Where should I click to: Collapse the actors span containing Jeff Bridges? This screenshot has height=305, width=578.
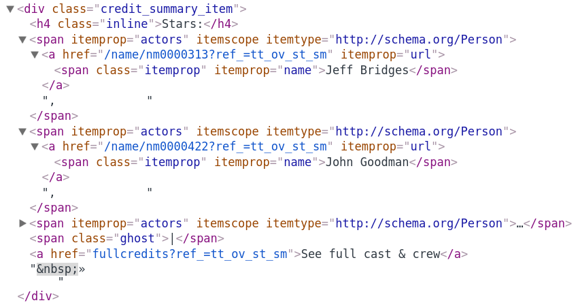22,39
